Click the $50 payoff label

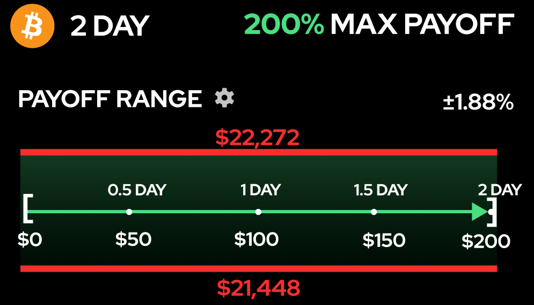click(x=133, y=239)
